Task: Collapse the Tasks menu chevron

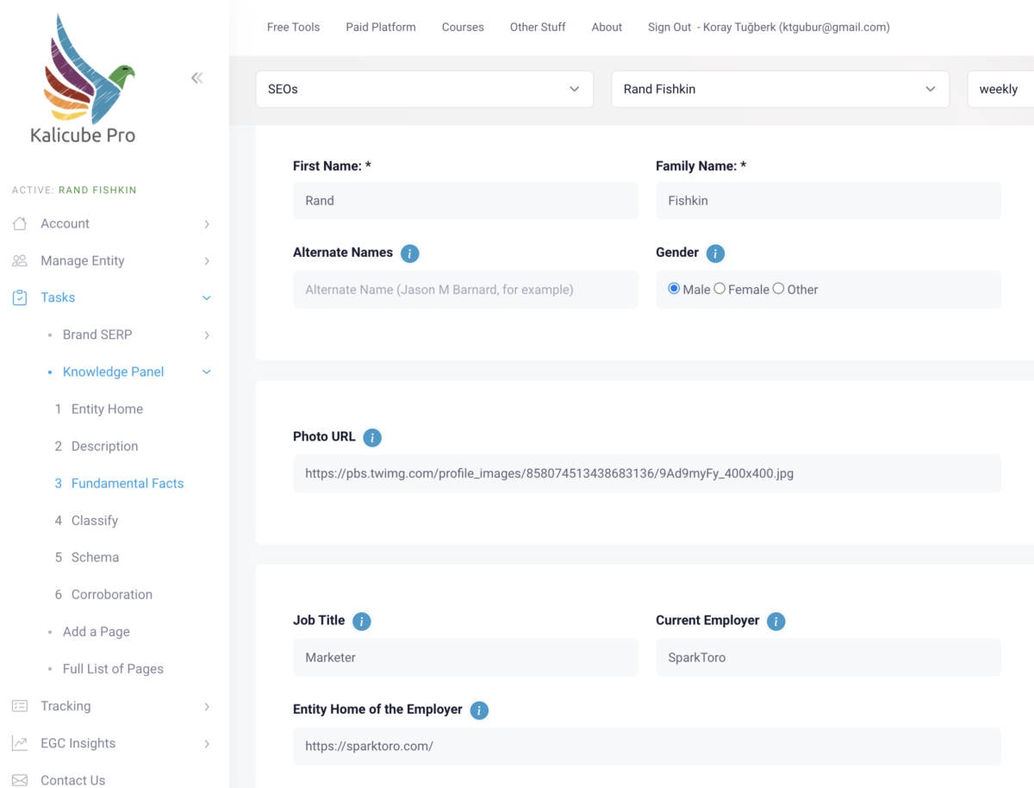Action: click(207, 298)
